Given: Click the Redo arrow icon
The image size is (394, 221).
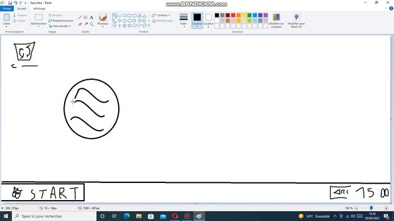Looking at the screenshot, I should tap(21, 2).
